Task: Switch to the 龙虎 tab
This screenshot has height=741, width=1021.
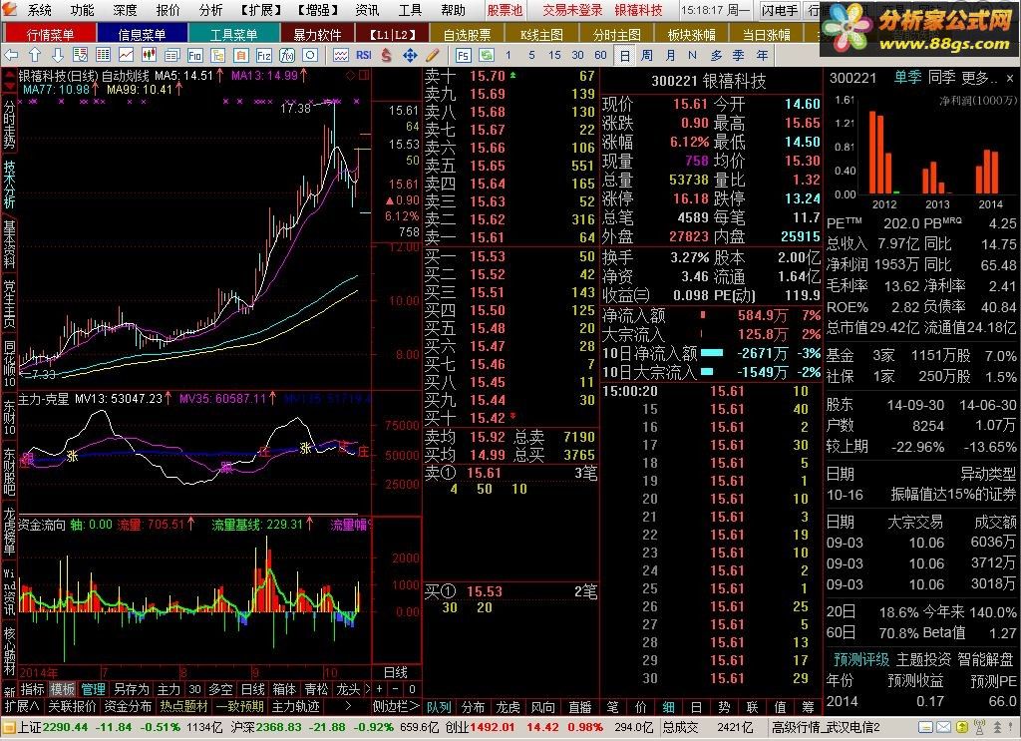Action: (x=508, y=706)
